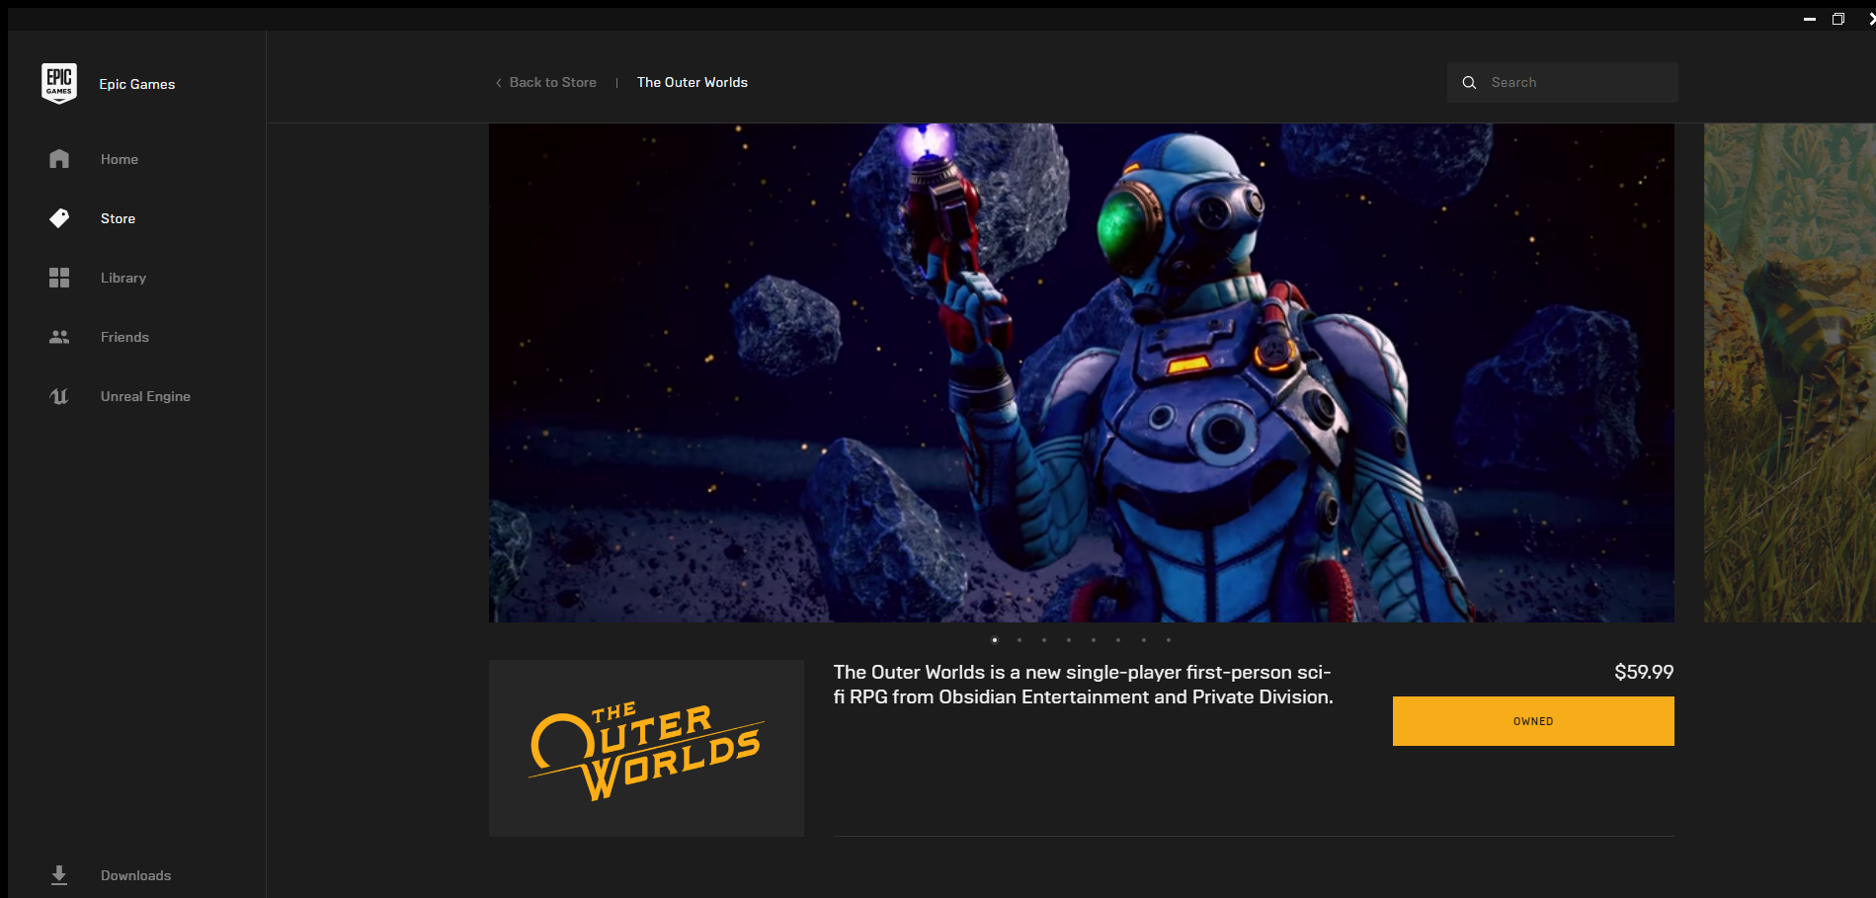1876x898 pixels.
Task: Go back via Back to Store link
Action: pyautogui.click(x=546, y=82)
